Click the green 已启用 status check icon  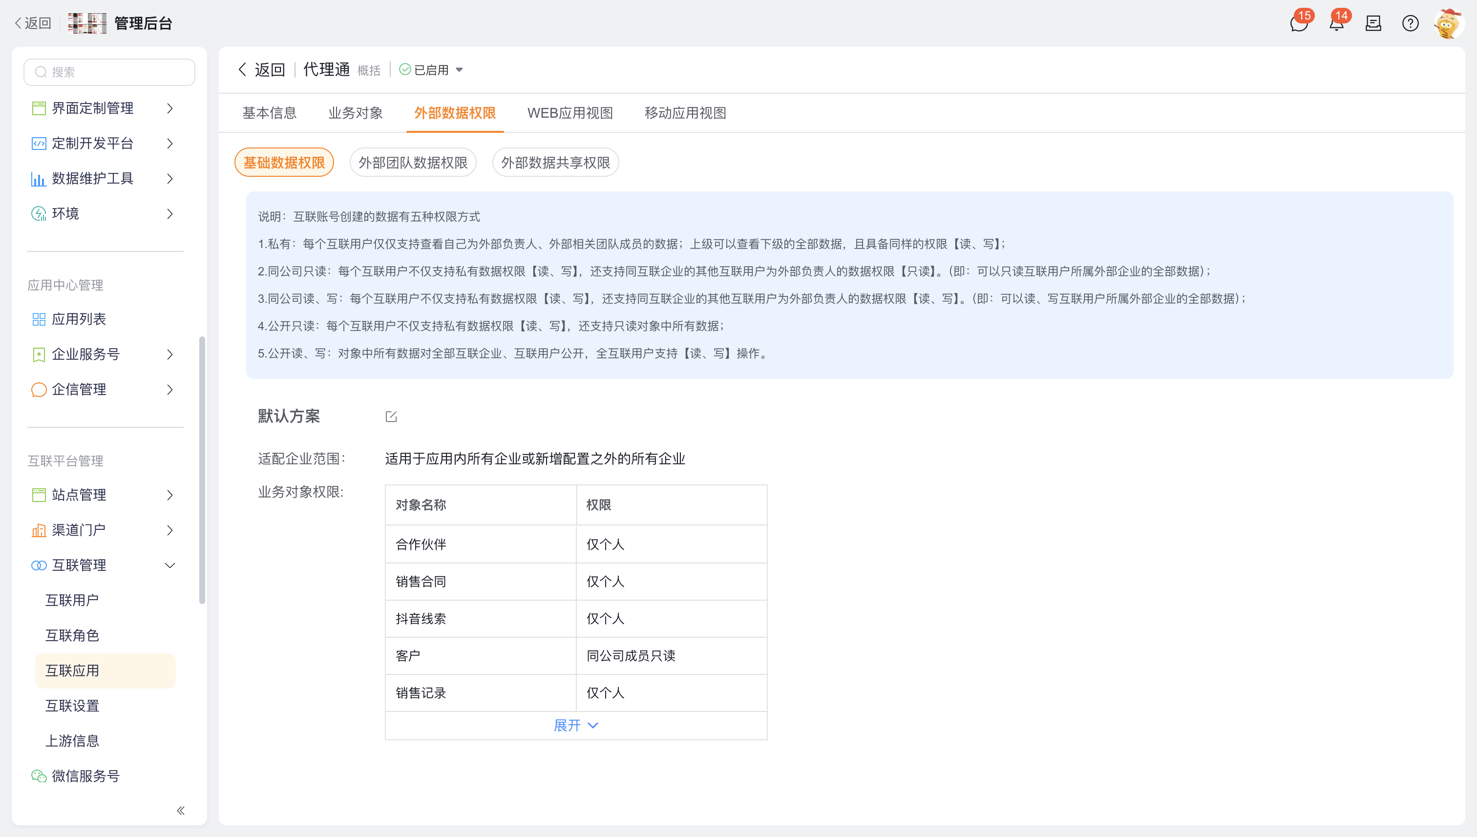point(405,69)
